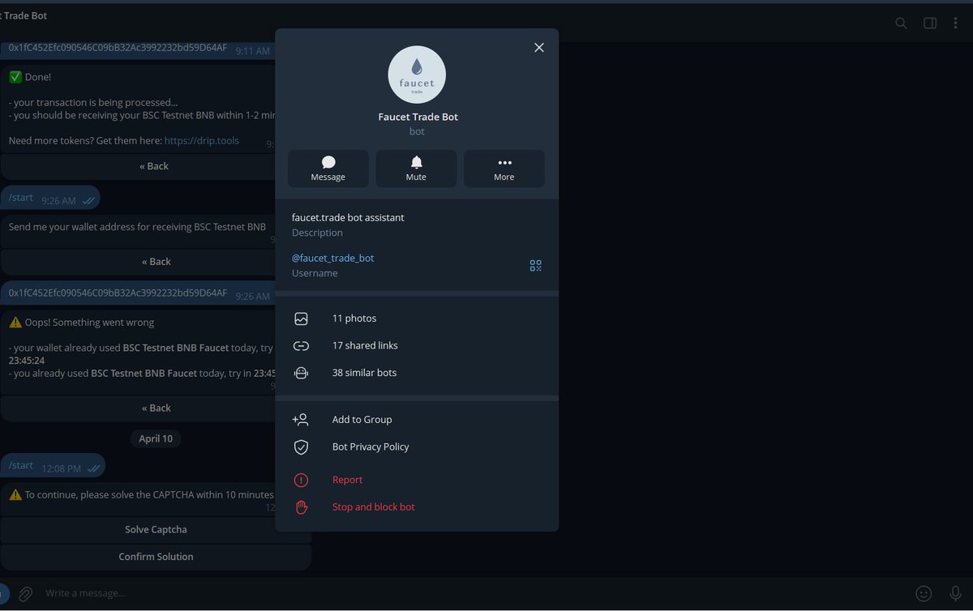
Task: Click the CAPTCHA prompt message text
Action: [x=149, y=494]
